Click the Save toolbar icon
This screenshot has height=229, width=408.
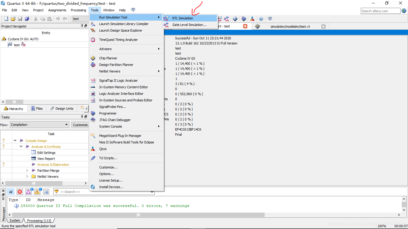20,19
